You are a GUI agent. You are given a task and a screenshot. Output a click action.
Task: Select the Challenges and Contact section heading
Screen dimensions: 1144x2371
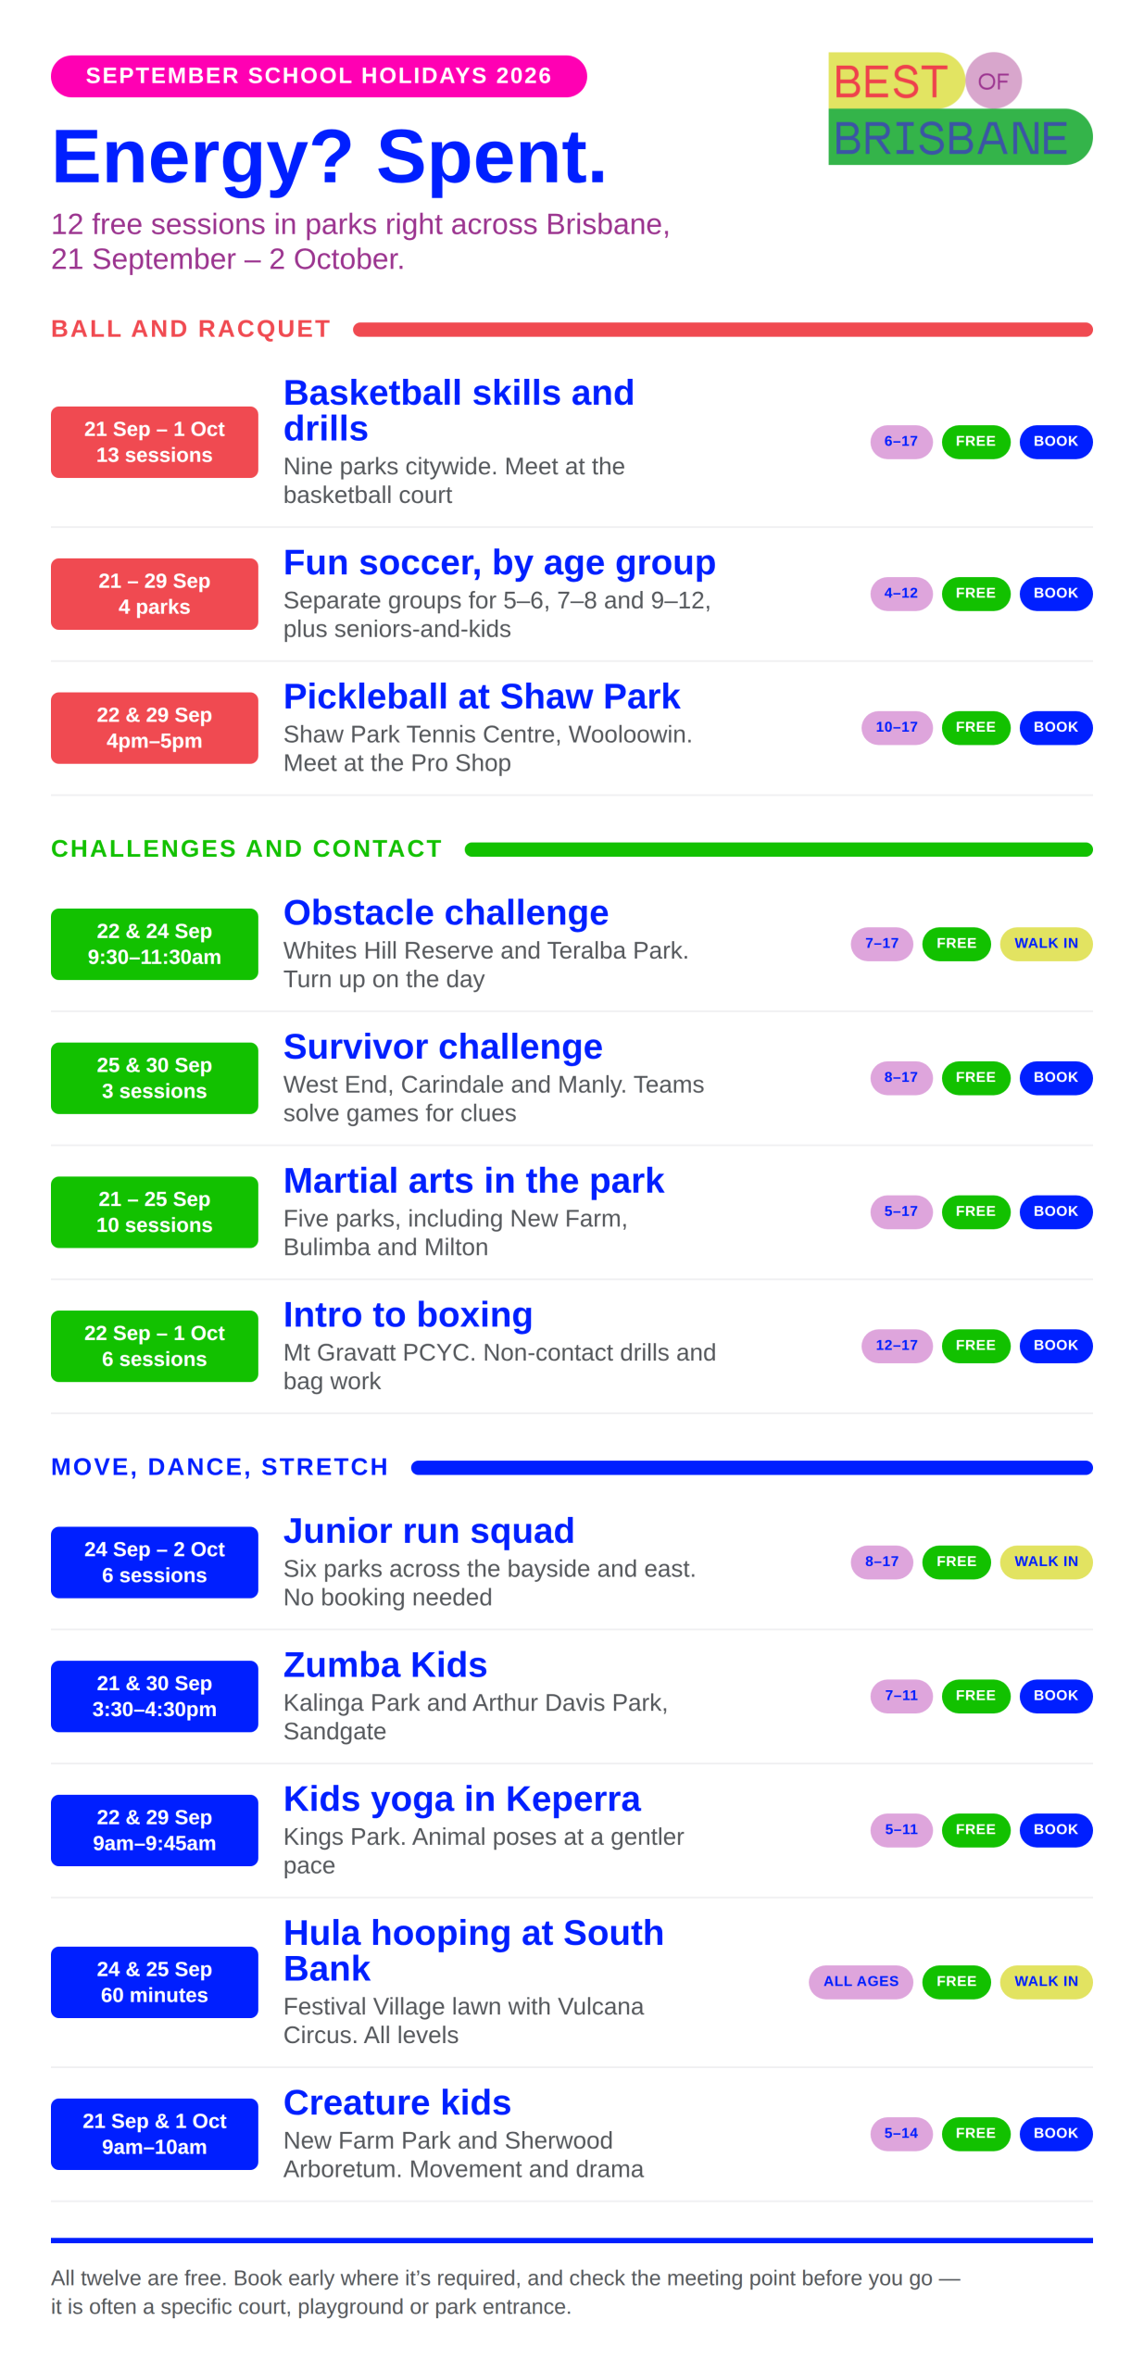246,848
